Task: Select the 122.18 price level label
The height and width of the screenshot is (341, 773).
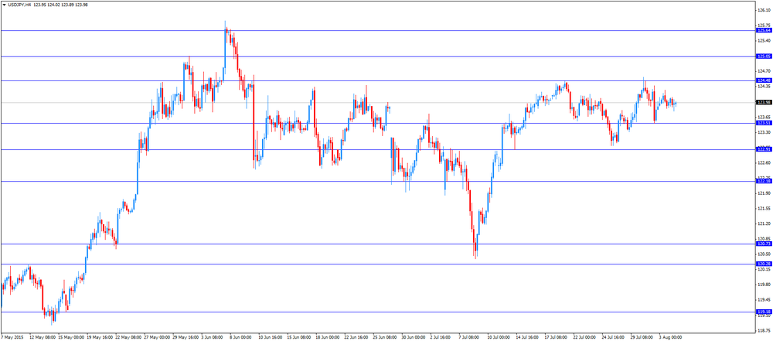Action: (764, 181)
